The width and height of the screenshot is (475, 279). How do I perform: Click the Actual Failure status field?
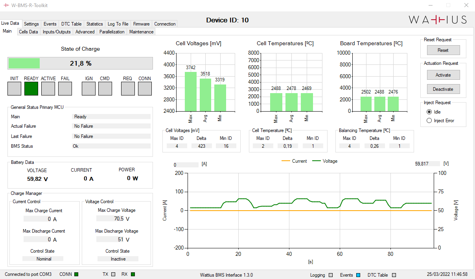tap(112, 126)
